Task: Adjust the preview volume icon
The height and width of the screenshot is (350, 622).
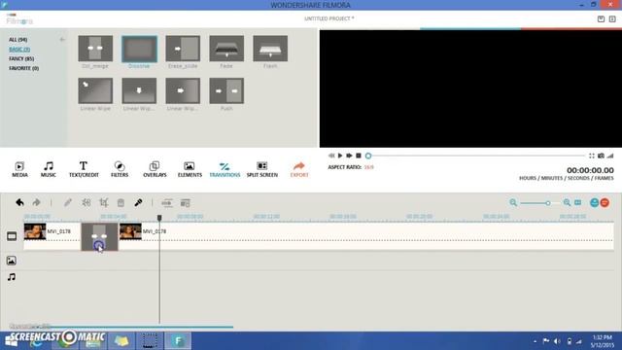Action: (x=610, y=156)
